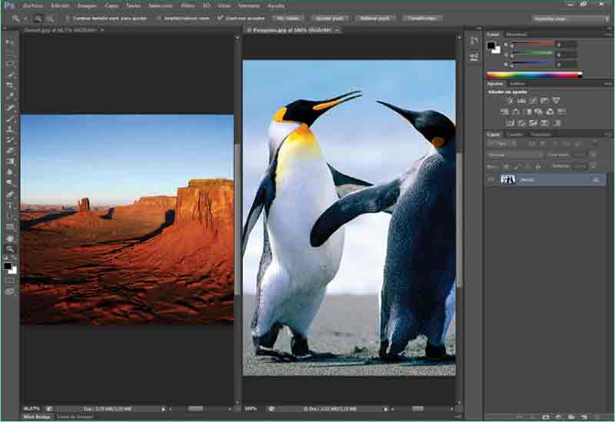This screenshot has height=422, width=615.
Task: Select the Crop tool
Action: pos(10,85)
